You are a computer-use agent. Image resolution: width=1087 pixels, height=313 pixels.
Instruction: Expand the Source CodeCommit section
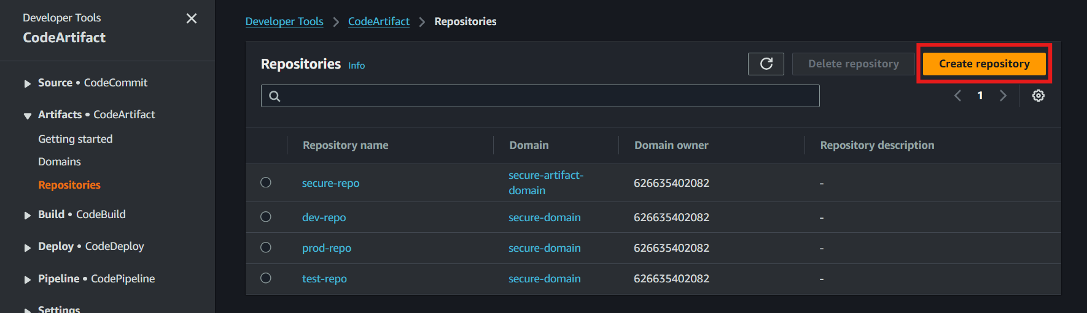(27, 83)
